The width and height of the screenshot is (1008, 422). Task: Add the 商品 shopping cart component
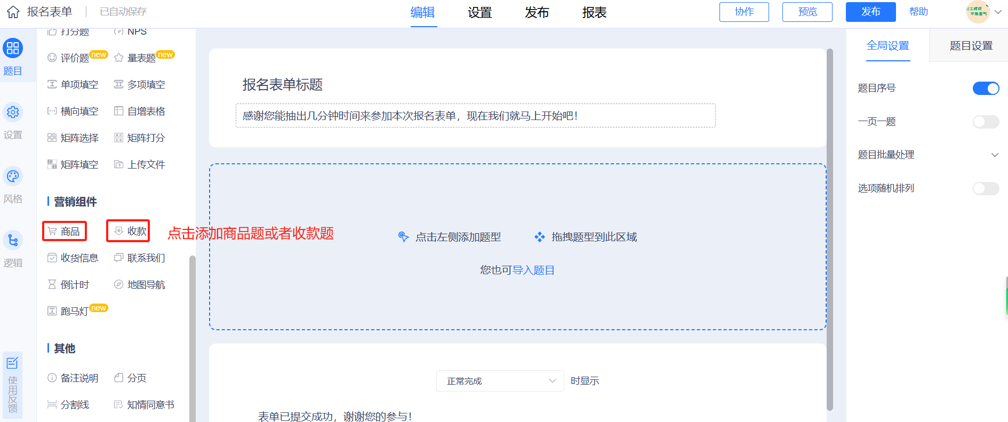pyautogui.click(x=64, y=231)
